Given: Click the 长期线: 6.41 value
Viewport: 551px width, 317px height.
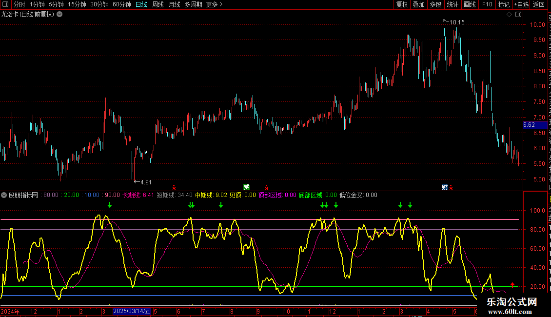Looking at the screenshot, I should click(x=138, y=195).
